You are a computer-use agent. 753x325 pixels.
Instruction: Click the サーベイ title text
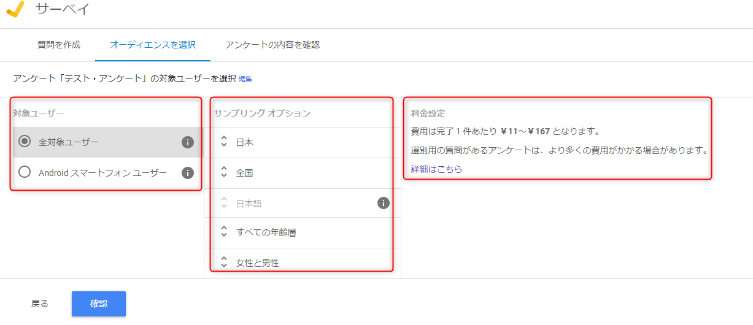click(x=63, y=9)
